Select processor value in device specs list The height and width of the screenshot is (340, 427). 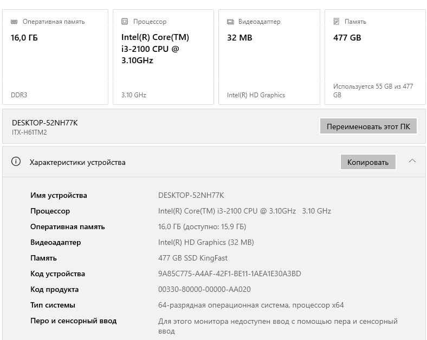(244, 211)
